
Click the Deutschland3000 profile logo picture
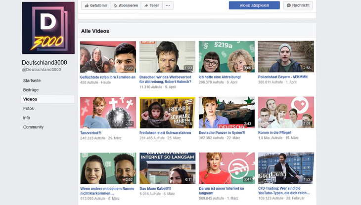48,28
